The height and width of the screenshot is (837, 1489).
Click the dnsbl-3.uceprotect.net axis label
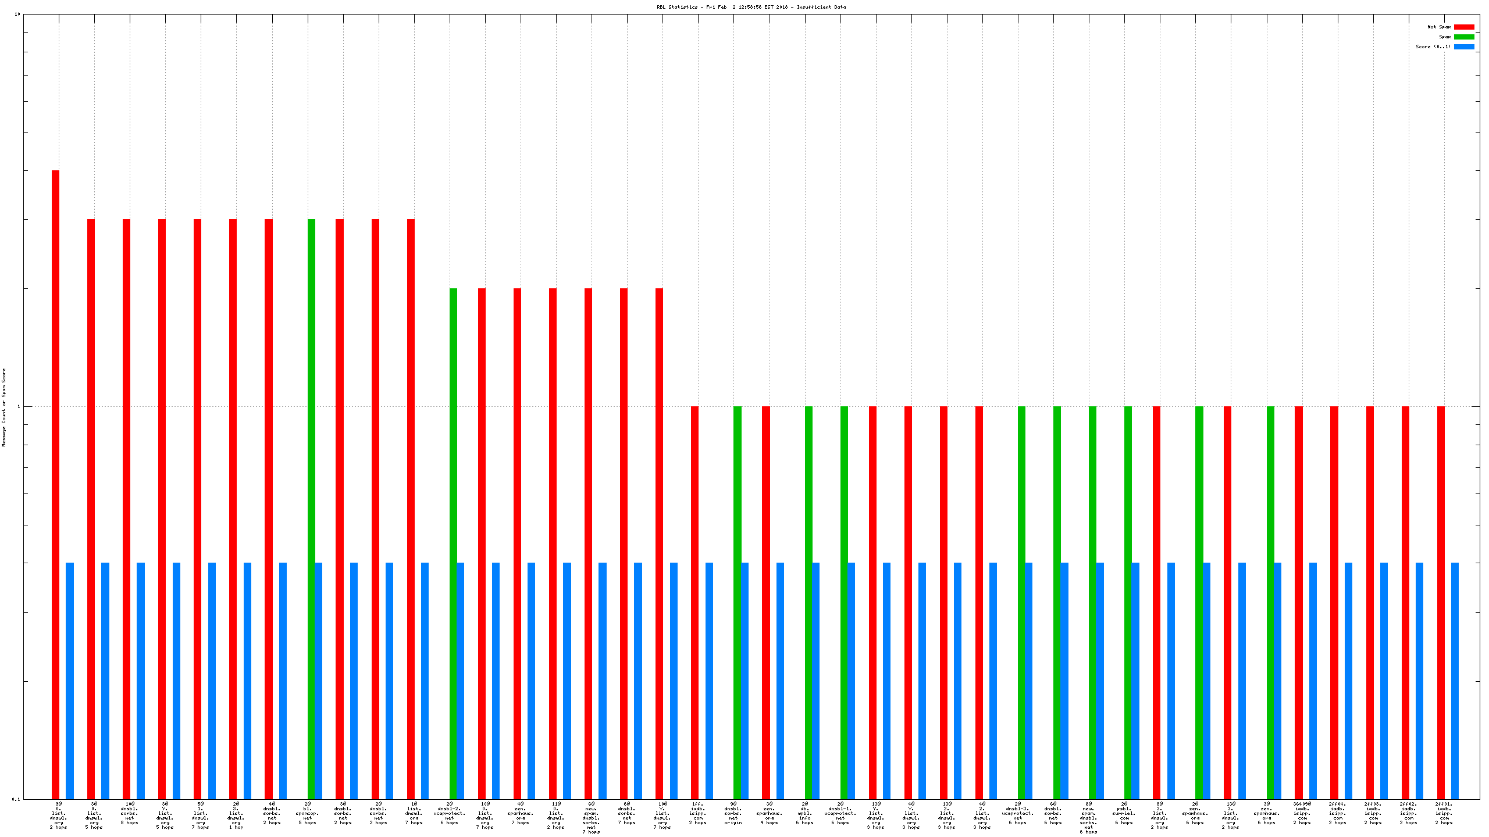[1018, 813]
